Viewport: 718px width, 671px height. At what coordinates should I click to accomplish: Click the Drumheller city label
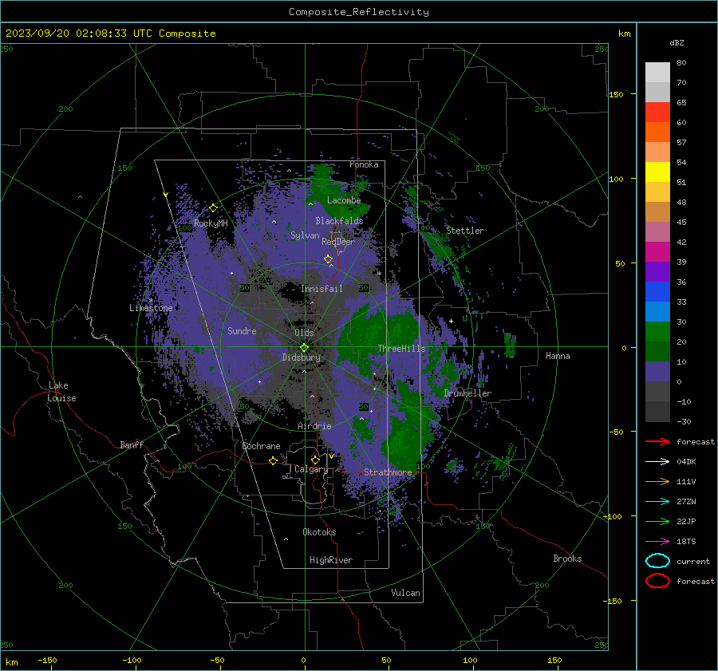coord(467,393)
